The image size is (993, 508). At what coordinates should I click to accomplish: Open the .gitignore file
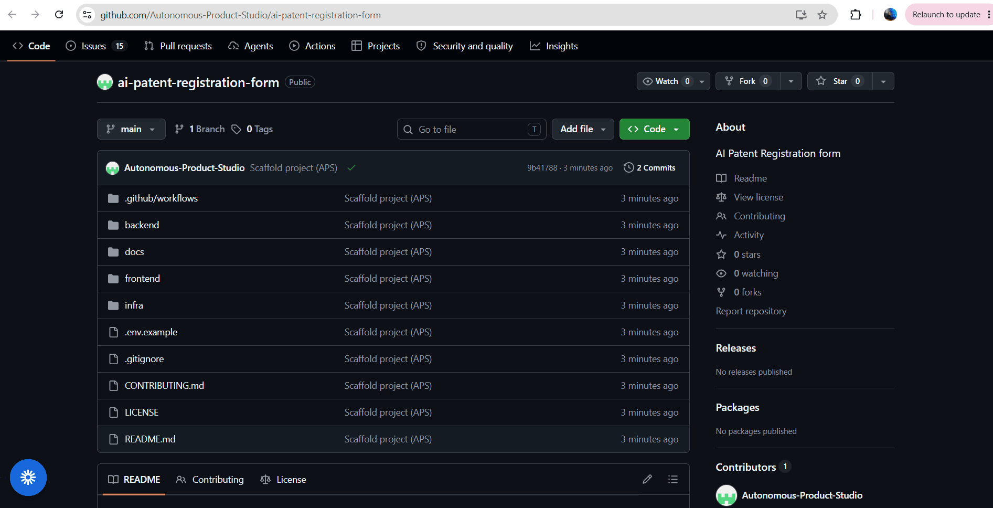[x=144, y=359]
